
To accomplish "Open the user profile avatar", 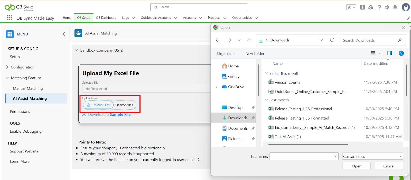I will tap(406, 7).
